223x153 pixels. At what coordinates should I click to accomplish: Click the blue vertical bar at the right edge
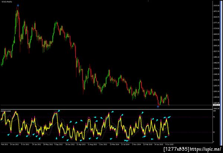(220, 73)
